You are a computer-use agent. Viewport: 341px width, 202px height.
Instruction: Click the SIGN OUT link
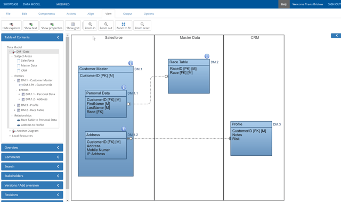334,4
